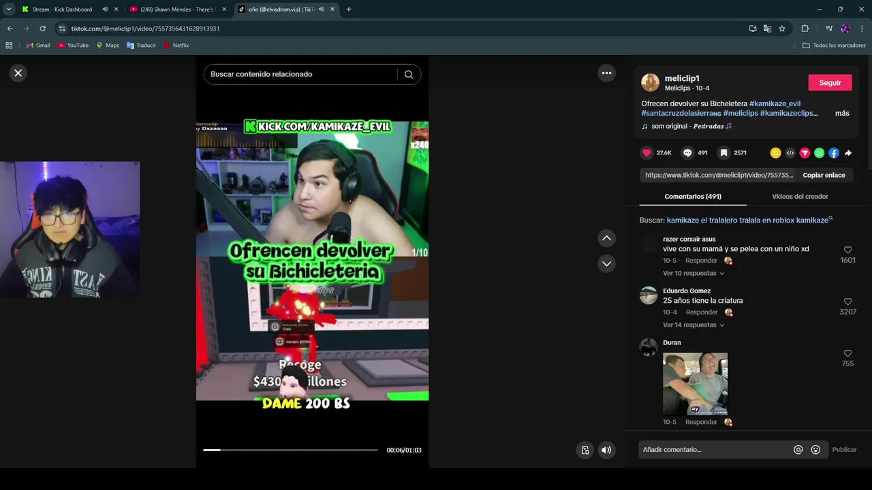Open the som original Pedradas sound link
This screenshot has width=872, height=490.
pyautogui.click(x=687, y=127)
